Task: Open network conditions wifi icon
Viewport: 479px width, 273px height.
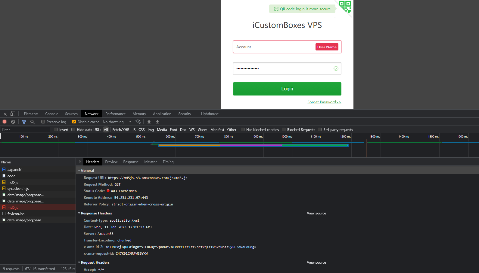Action: pyautogui.click(x=138, y=122)
